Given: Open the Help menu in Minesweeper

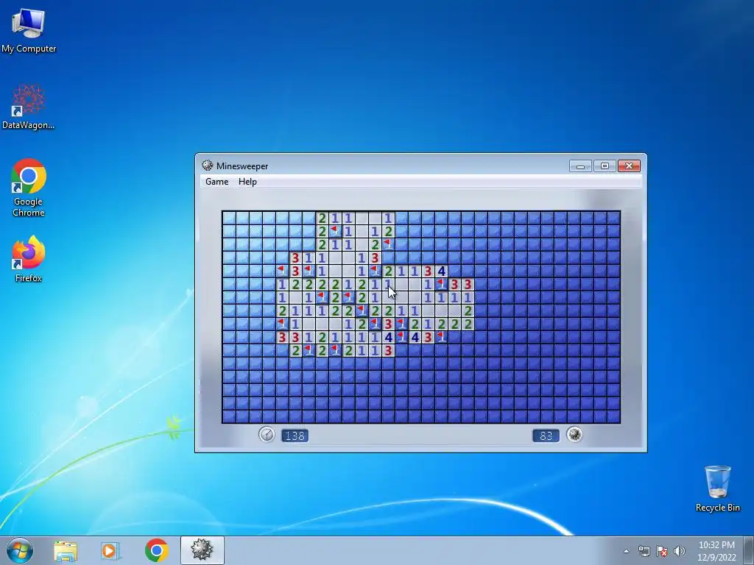Looking at the screenshot, I should [x=247, y=182].
